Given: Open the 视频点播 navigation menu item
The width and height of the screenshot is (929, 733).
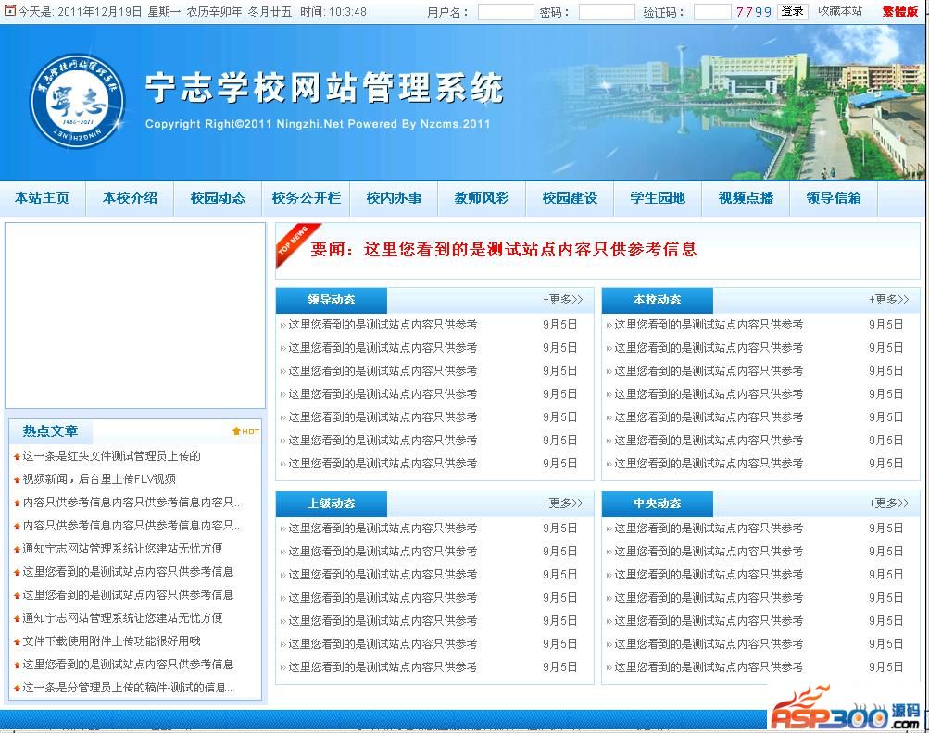Looking at the screenshot, I should [746, 198].
